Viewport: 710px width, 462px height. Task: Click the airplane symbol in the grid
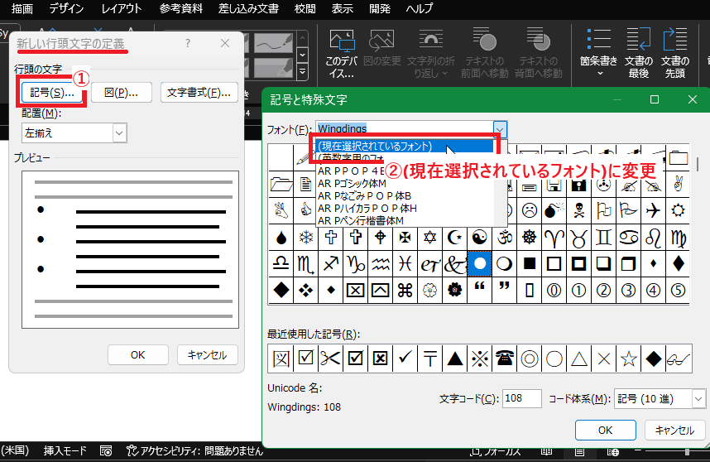653,210
